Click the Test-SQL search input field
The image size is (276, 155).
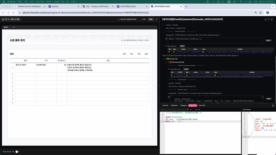coord(173,109)
